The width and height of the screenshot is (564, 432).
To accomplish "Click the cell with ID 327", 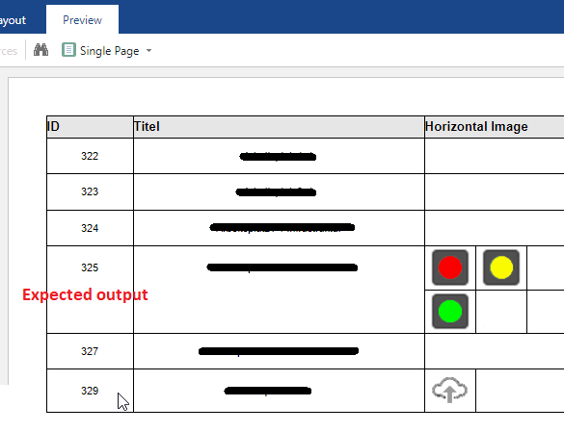I will click(90, 351).
